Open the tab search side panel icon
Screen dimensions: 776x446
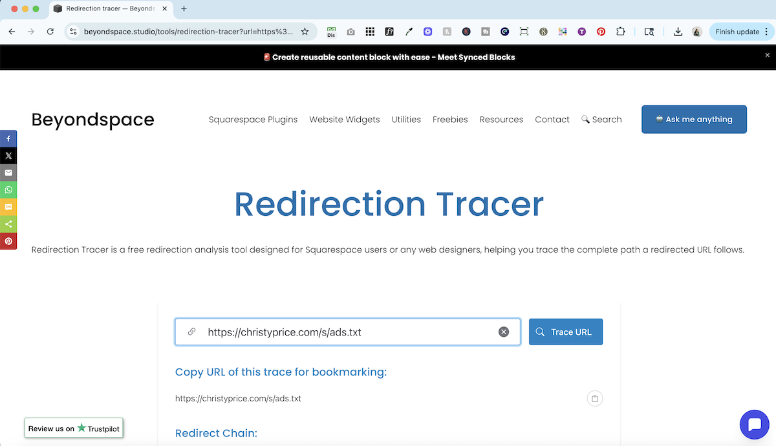tap(649, 31)
